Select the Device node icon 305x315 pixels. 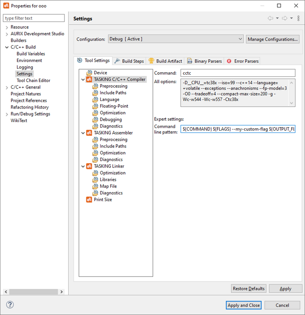[x=89, y=73]
